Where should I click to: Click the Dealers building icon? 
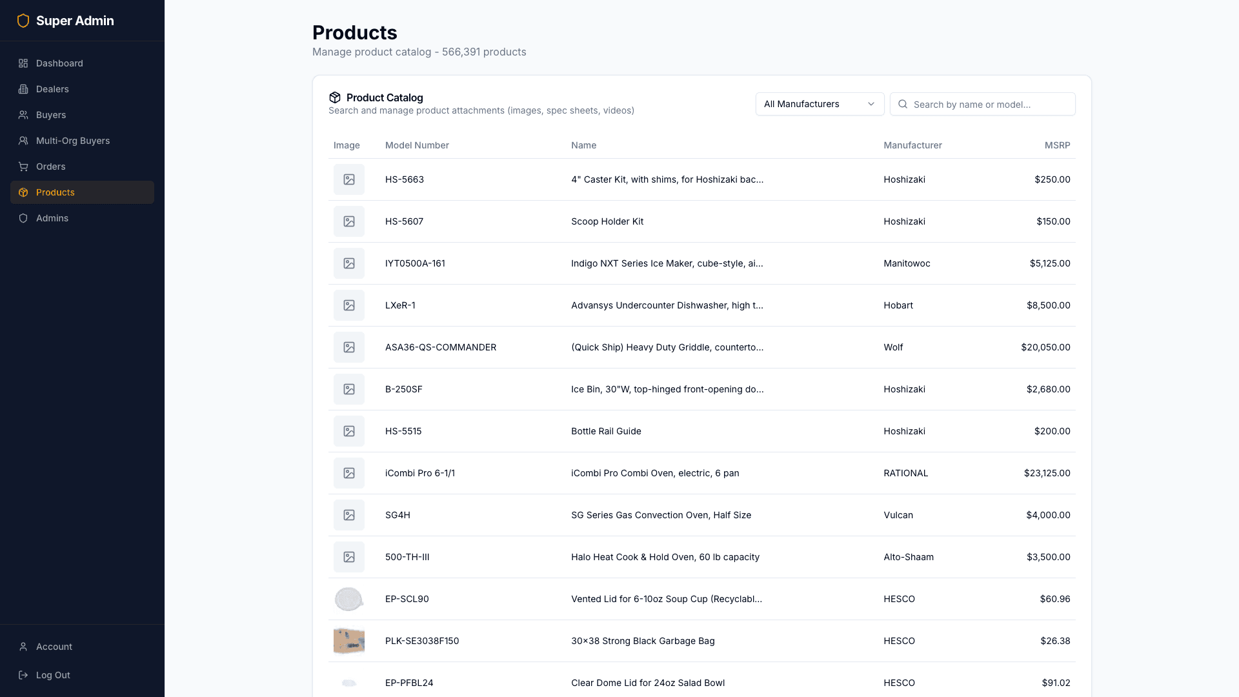tap(23, 89)
